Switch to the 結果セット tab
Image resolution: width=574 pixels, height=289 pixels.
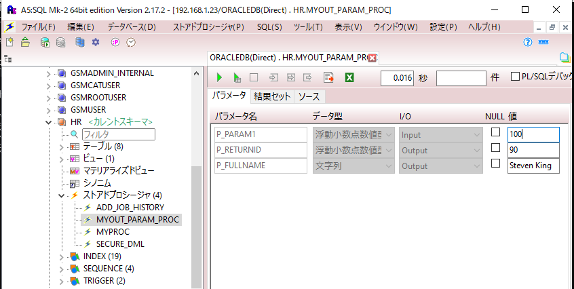272,96
